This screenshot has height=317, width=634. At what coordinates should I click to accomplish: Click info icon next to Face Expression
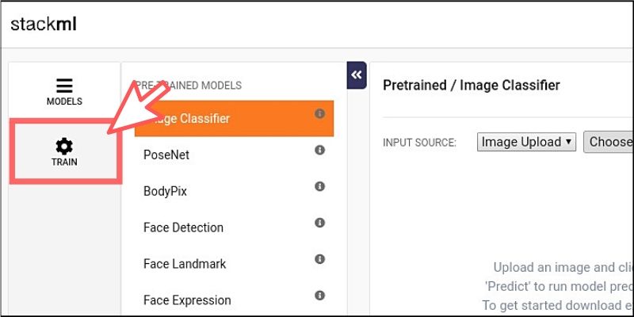[320, 296]
